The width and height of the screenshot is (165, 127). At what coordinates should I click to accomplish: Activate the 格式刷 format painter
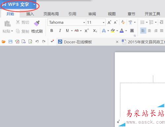click(37, 27)
